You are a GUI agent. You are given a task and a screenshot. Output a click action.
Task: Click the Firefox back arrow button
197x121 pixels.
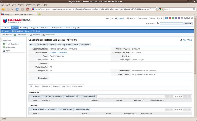3,9
